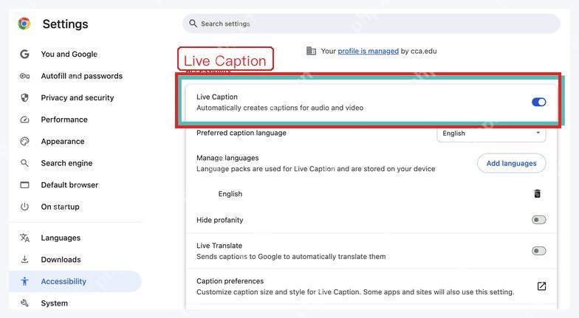The height and width of the screenshot is (318, 579).
Task: Enable the Live Translate toggle
Action: coord(539,251)
